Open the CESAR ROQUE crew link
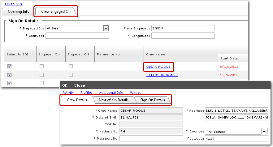The height and width of the screenshot is (147, 273). click(x=158, y=67)
